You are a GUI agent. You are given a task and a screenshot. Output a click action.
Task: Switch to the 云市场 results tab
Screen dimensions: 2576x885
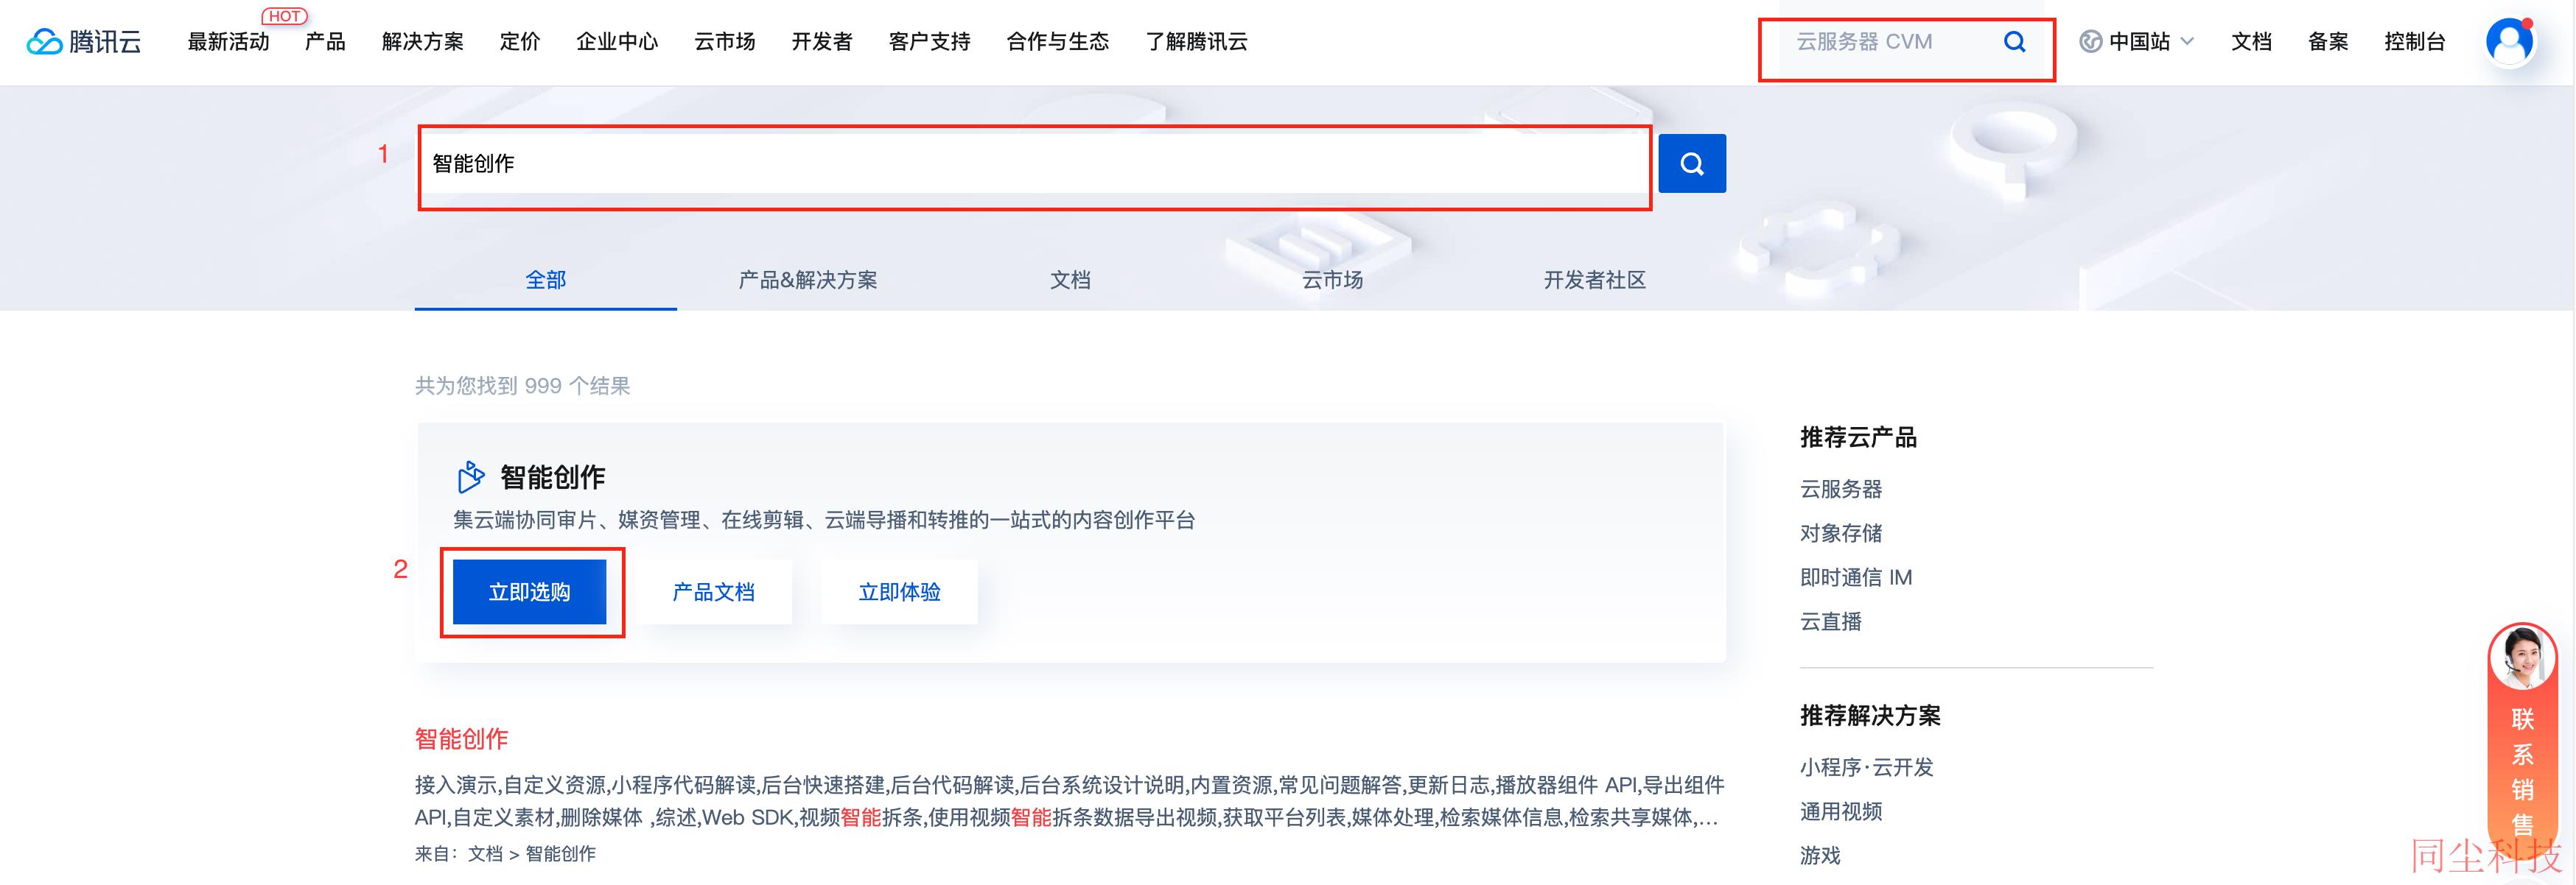coord(1332,280)
